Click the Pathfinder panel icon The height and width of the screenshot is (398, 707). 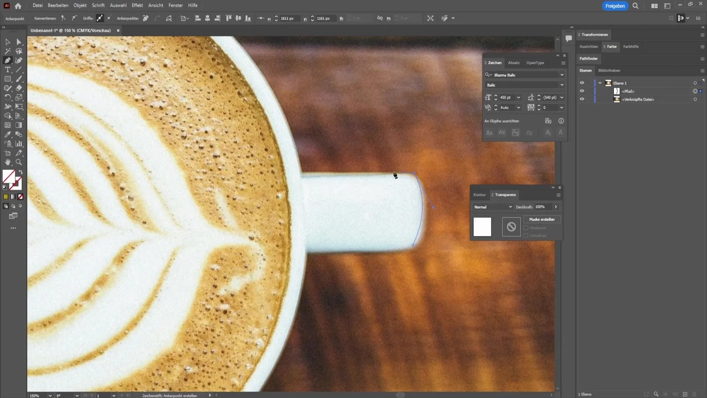click(590, 58)
